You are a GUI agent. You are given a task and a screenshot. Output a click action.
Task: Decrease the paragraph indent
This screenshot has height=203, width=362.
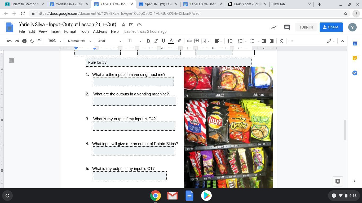pyautogui.click(x=264, y=41)
